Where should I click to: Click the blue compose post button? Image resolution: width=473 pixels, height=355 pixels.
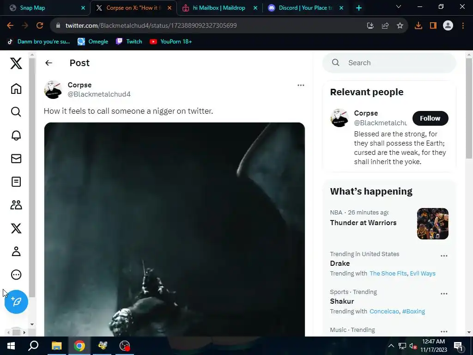(x=16, y=301)
